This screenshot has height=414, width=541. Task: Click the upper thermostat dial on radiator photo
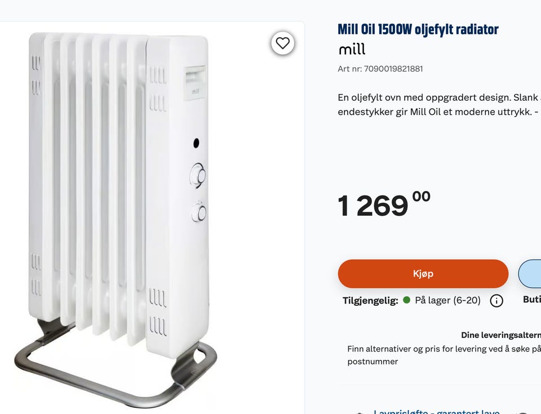click(198, 175)
